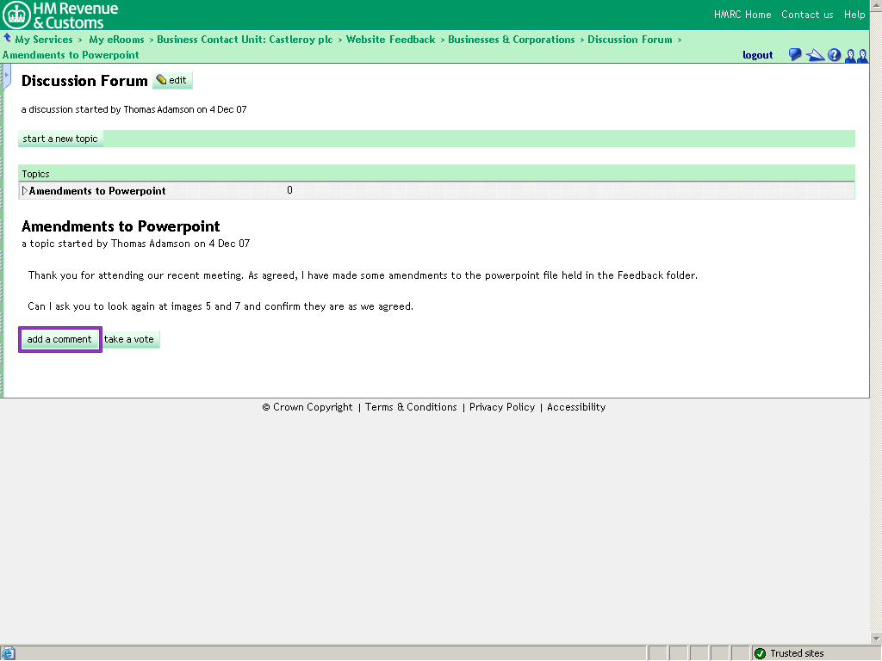Click start a new topic button

pos(60,139)
